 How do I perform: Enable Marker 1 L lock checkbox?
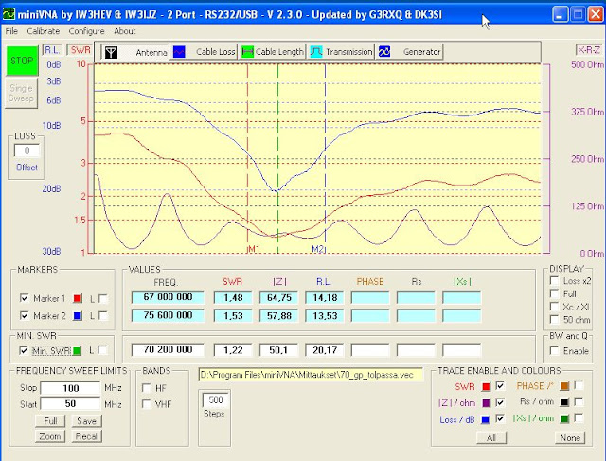(103, 298)
